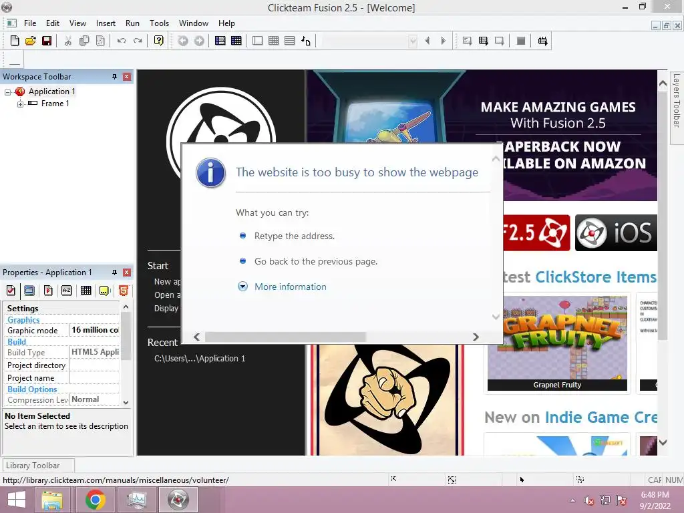Open the Help menu
The width and height of the screenshot is (684, 513).
click(x=226, y=23)
